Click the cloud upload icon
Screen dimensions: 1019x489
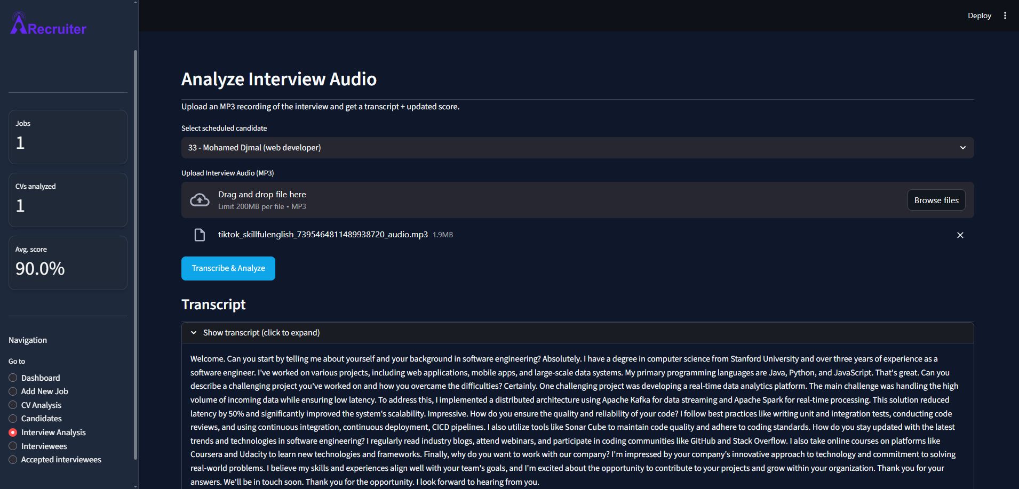pyautogui.click(x=200, y=200)
